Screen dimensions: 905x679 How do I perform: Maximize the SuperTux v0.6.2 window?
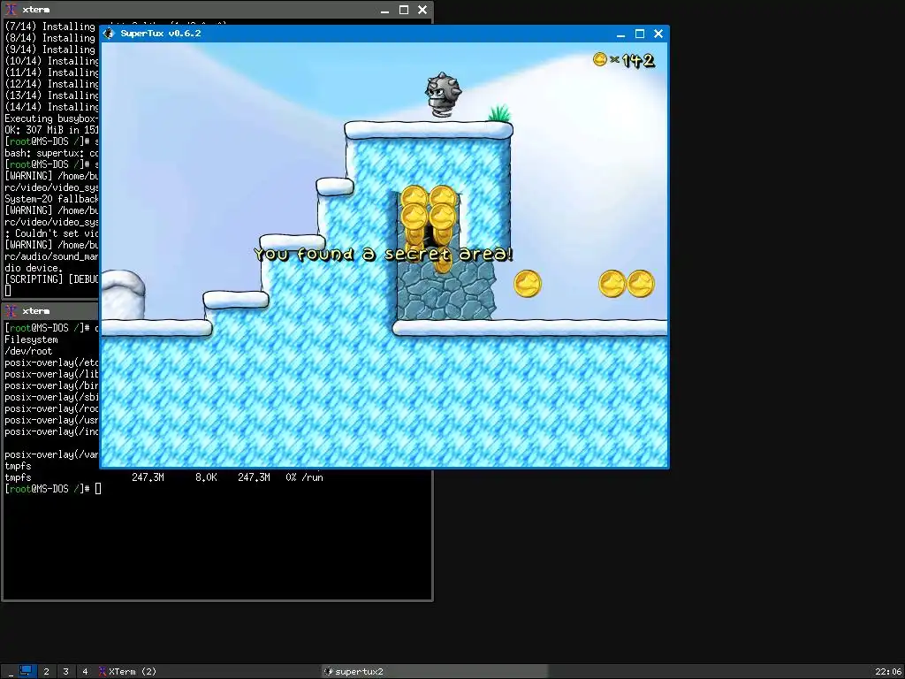tap(640, 34)
